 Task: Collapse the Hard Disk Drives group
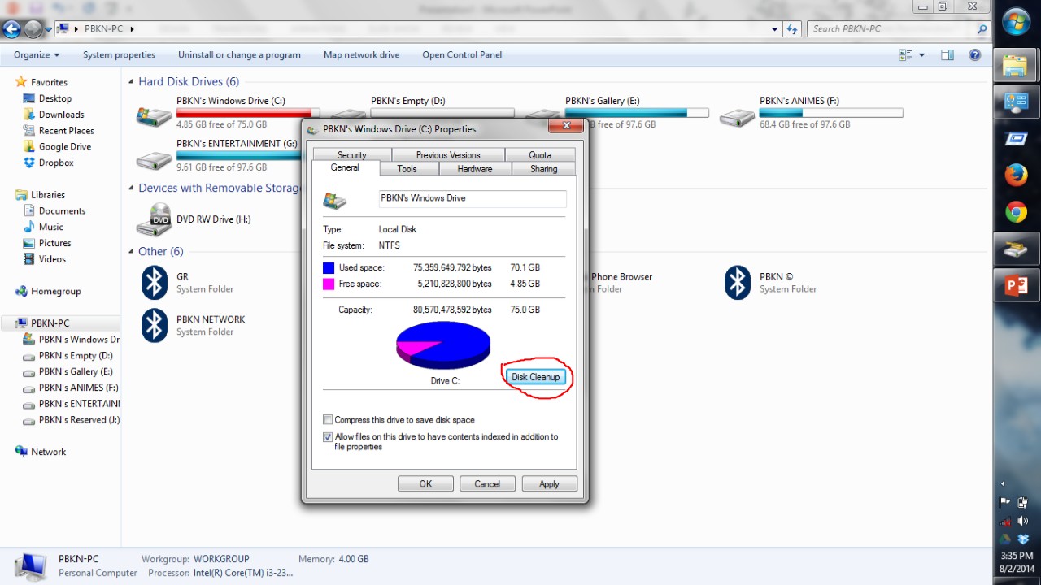point(131,82)
